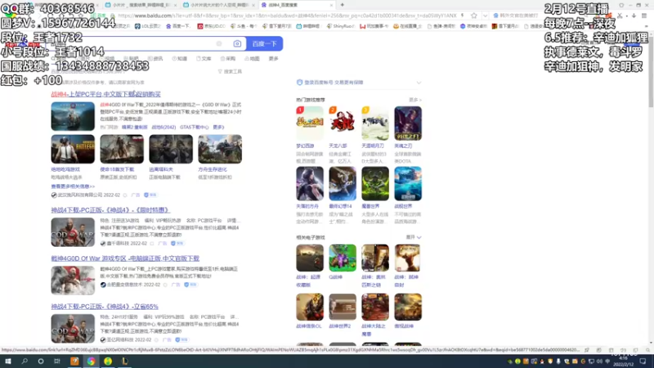The image size is (654, 368).
Task: Click the Cortana circle taskbar icon
Action: pyautogui.click(x=41, y=361)
